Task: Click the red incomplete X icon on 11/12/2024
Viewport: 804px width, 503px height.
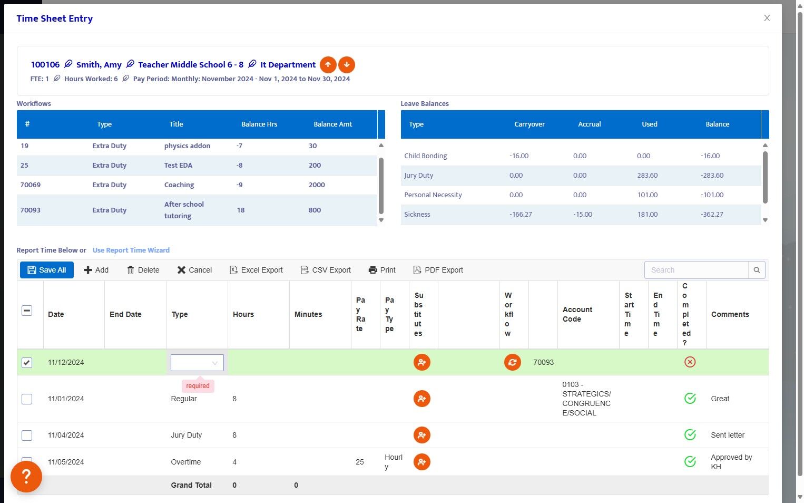Action: [690, 362]
